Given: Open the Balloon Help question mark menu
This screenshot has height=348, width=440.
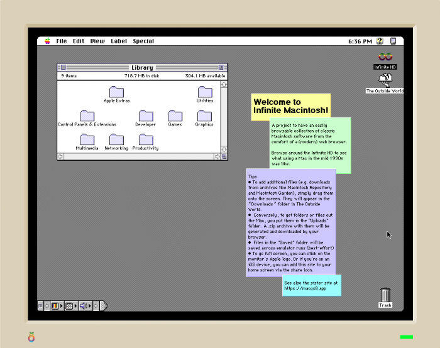Looking at the screenshot, I should pos(380,41).
